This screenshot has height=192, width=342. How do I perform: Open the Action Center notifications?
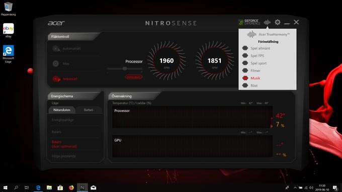click(x=335, y=187)
